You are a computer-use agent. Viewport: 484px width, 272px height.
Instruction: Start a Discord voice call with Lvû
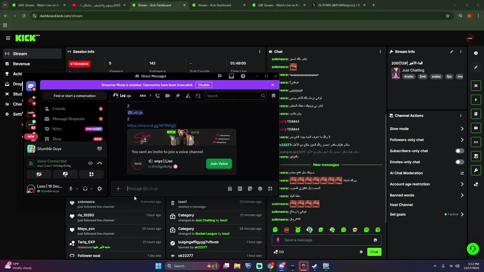click(158, 96)
